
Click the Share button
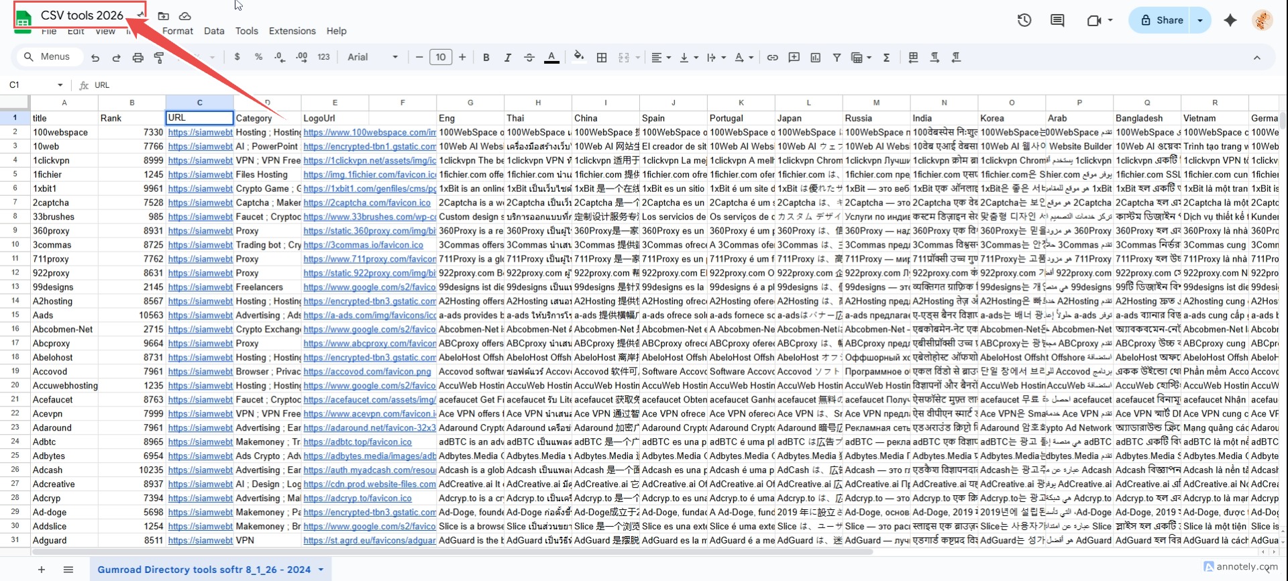[1162, 20]
